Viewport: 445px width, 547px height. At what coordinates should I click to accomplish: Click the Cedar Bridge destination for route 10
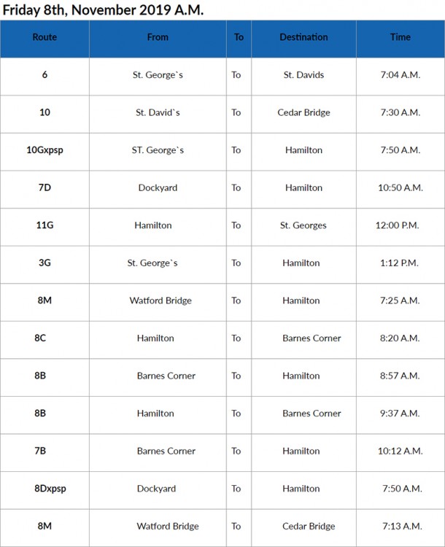tap(303, 112)
